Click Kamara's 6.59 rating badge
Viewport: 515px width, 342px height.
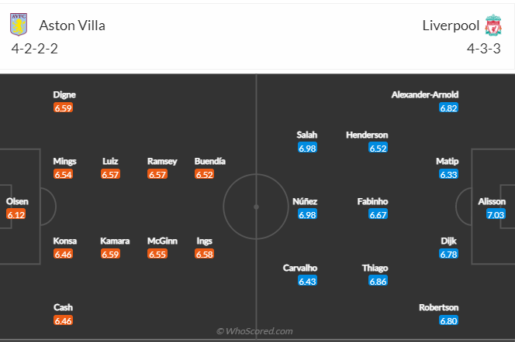pos(110,254)
